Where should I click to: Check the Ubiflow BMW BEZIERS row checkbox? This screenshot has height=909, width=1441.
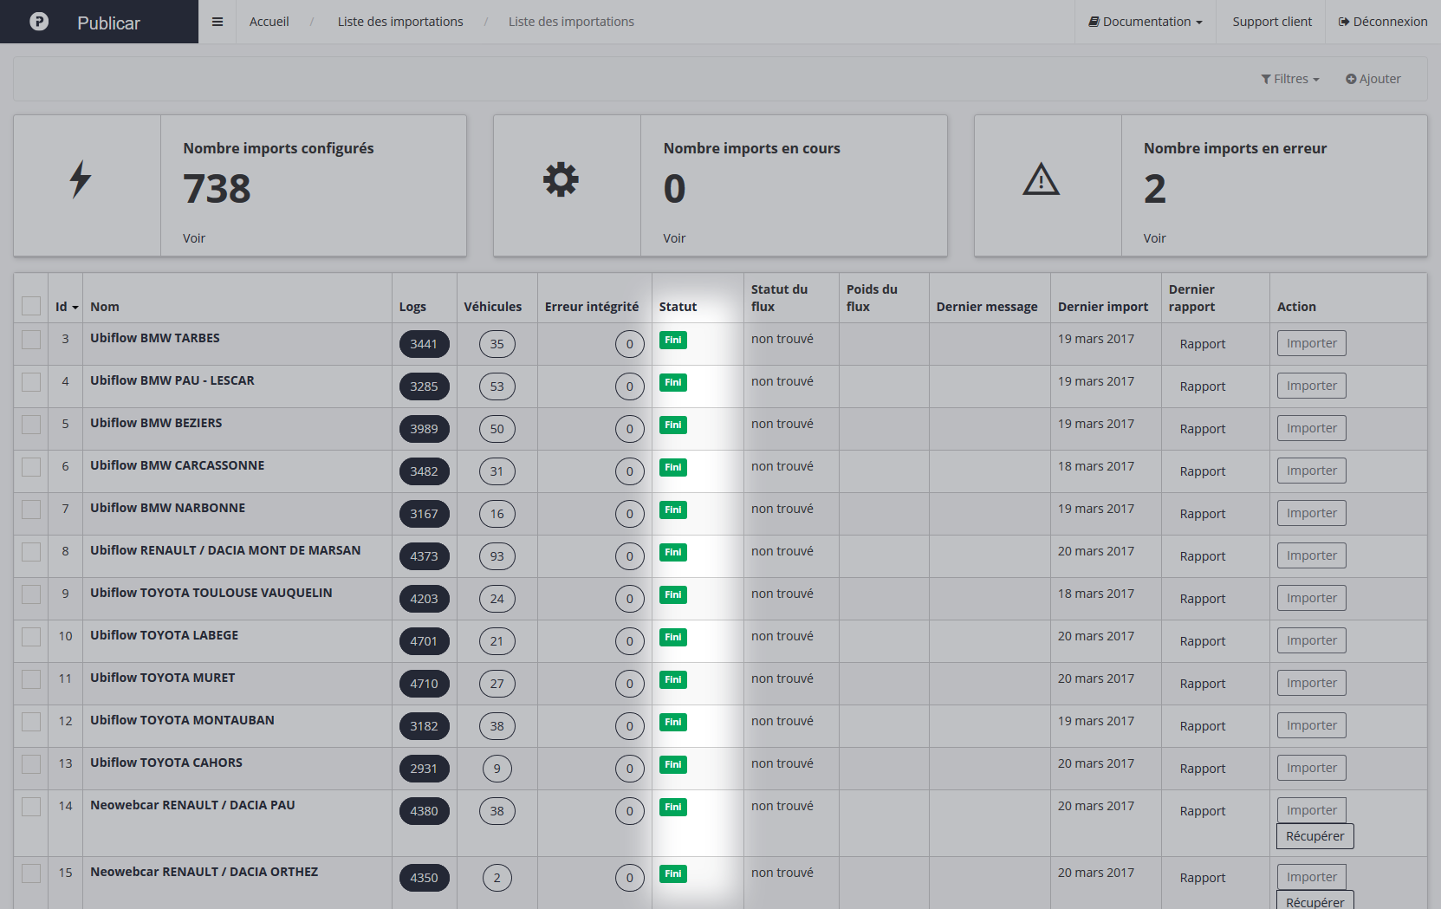click(x=31, y=424)
